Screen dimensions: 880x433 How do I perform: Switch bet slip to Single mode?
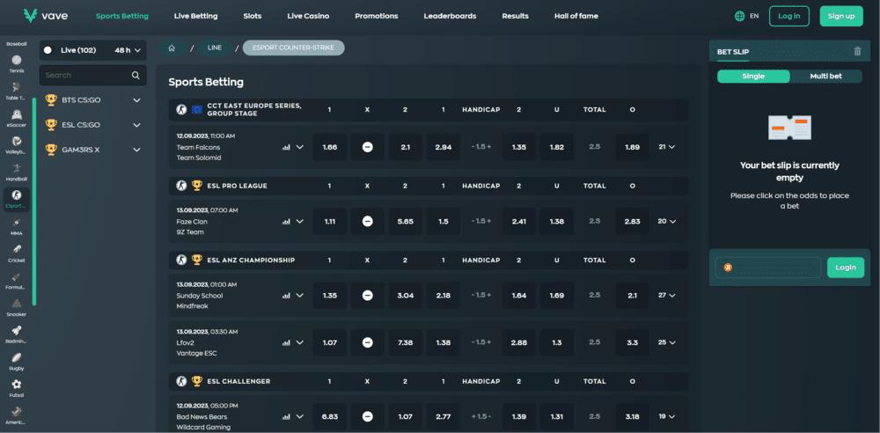pyautogui.click(x=753, y=77)
